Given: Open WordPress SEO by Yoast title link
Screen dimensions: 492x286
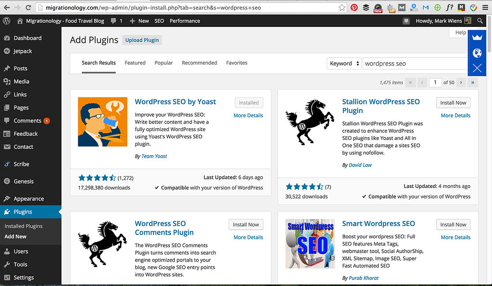Looking at the screenshot, I should coord(175,102).
